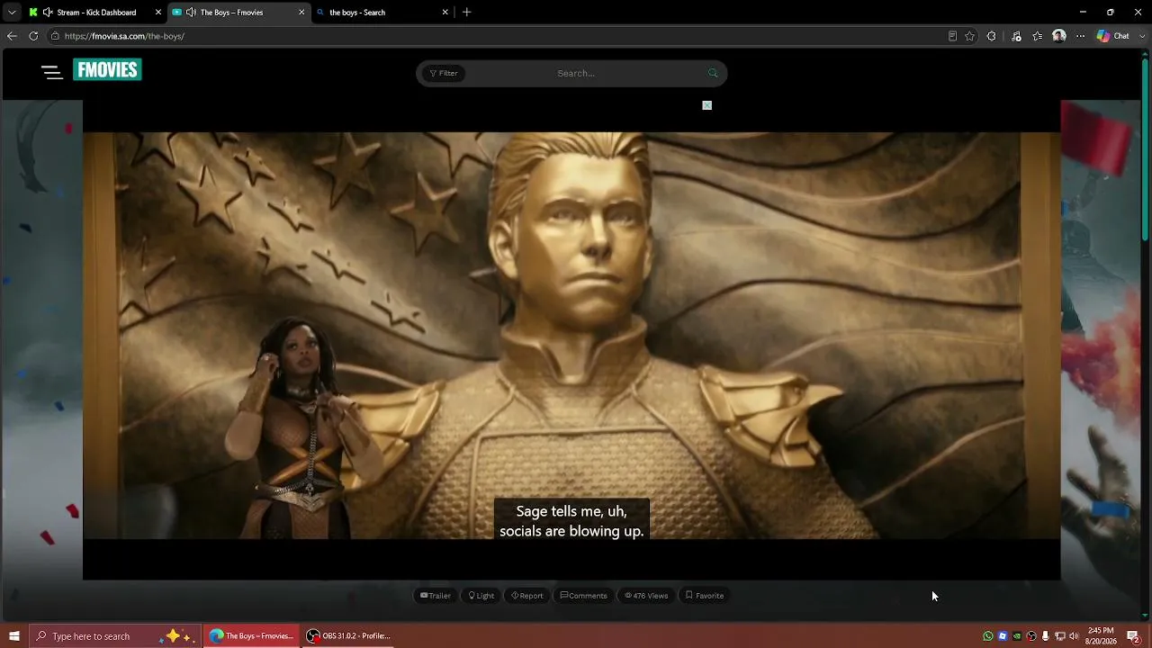The height and width of the screenshot is (648, 1152).
Task: Mute the Fmovies tab audio icon
Action: pos(191,13)
